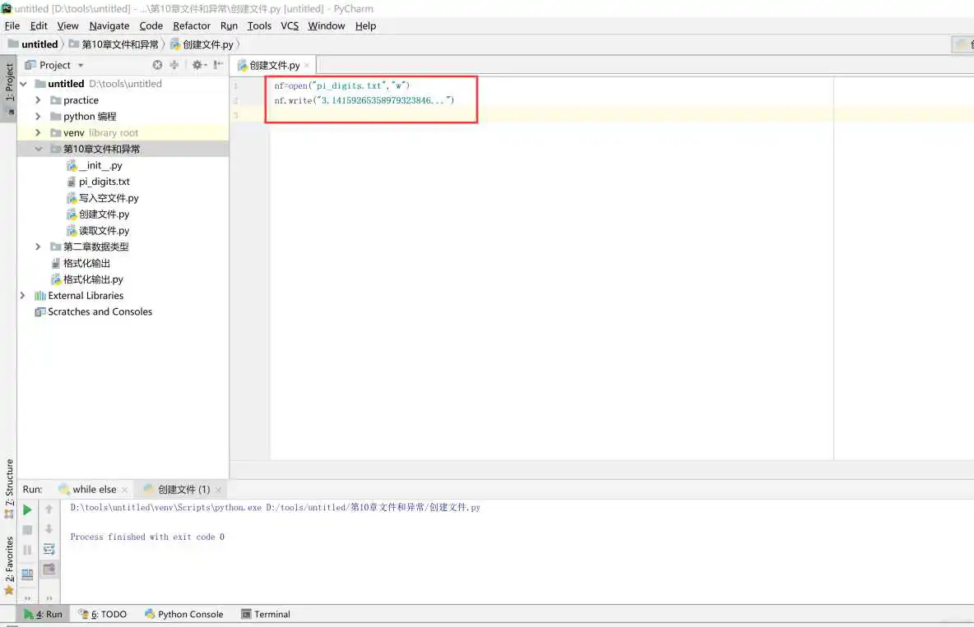The width and height of the screenshot is (974, 627).
Task: Toggle scroll to end icon in Run console
Action: pyautogui.click(x=49, y=569)
